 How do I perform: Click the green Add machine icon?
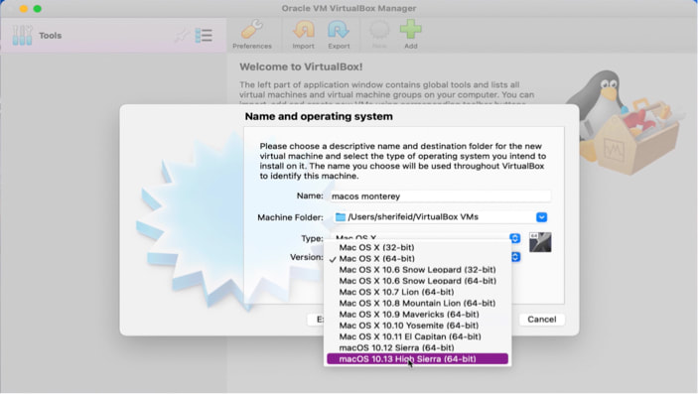410,35
